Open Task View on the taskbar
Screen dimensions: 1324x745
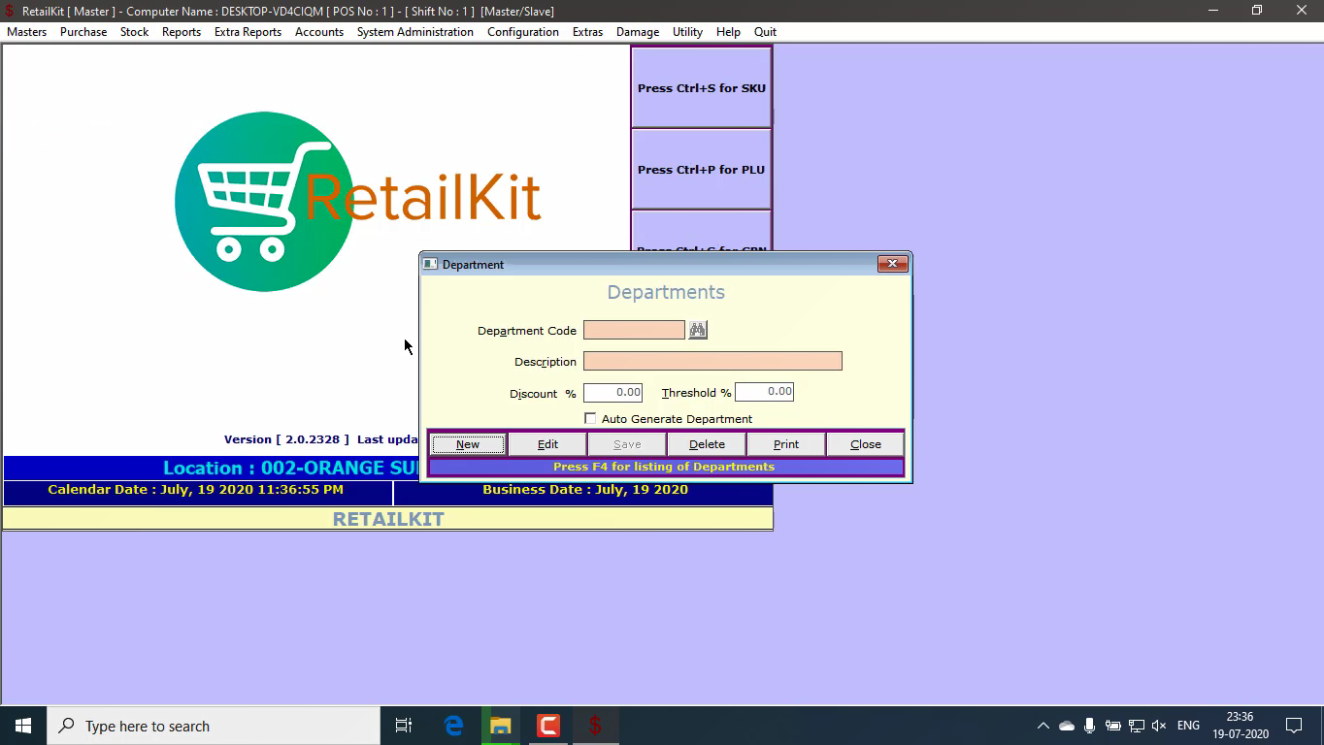(x=404, y=726)
